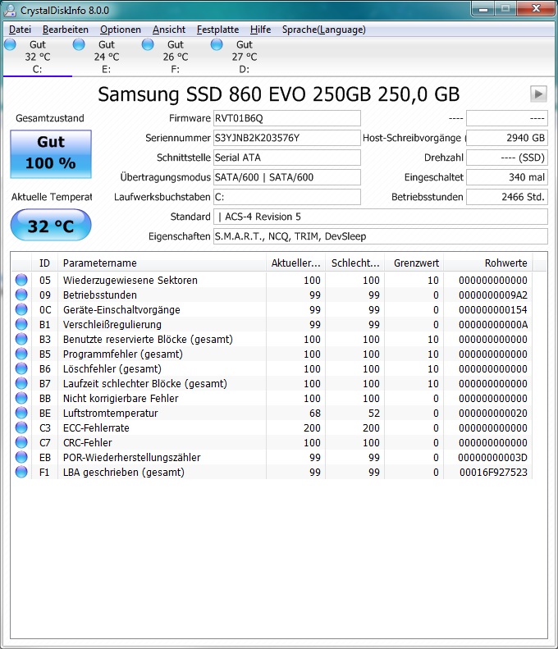Click status icon for Nicht korrigierbare Fehler row
Screen dimensions: 558x649
tap(21, 398)
